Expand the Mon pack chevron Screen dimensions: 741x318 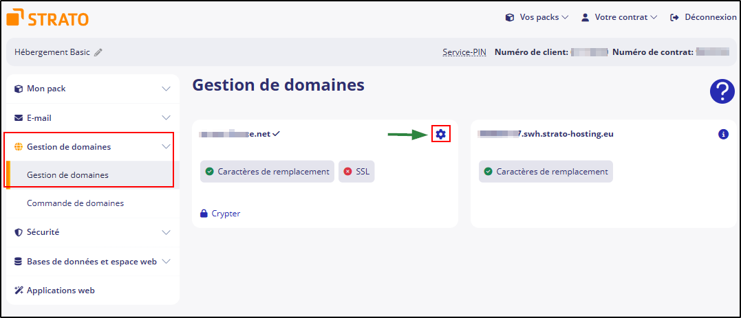(x=166, y=89)
